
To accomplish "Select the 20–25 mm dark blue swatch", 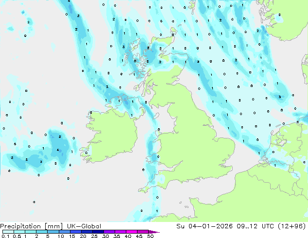I will (86, 232).
